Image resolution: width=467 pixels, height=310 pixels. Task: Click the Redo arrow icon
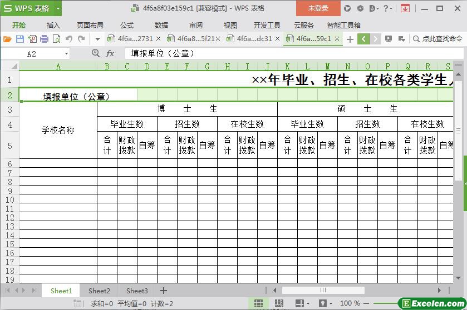tap(81, 39)
